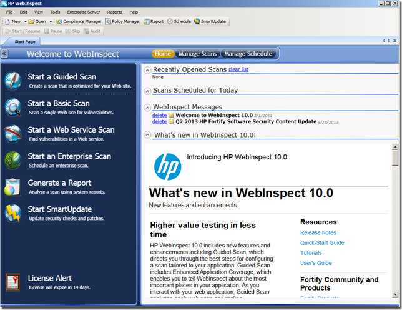The width and height of the screenshot is (402, 310).
Task: Click Generate a Report heading
Action: tap(59, 182)
